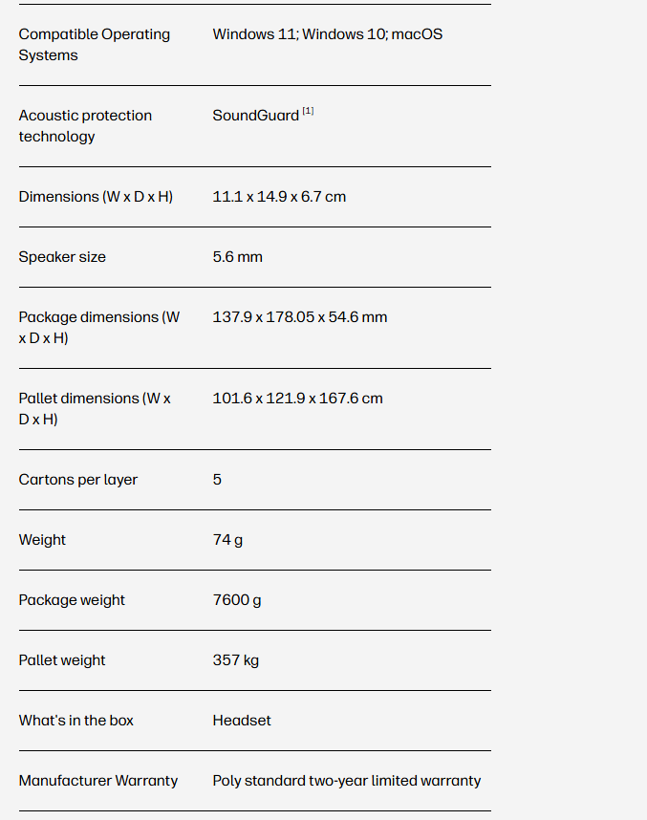
Task: Click the 74 g weight value
Action: coord(227,540)
